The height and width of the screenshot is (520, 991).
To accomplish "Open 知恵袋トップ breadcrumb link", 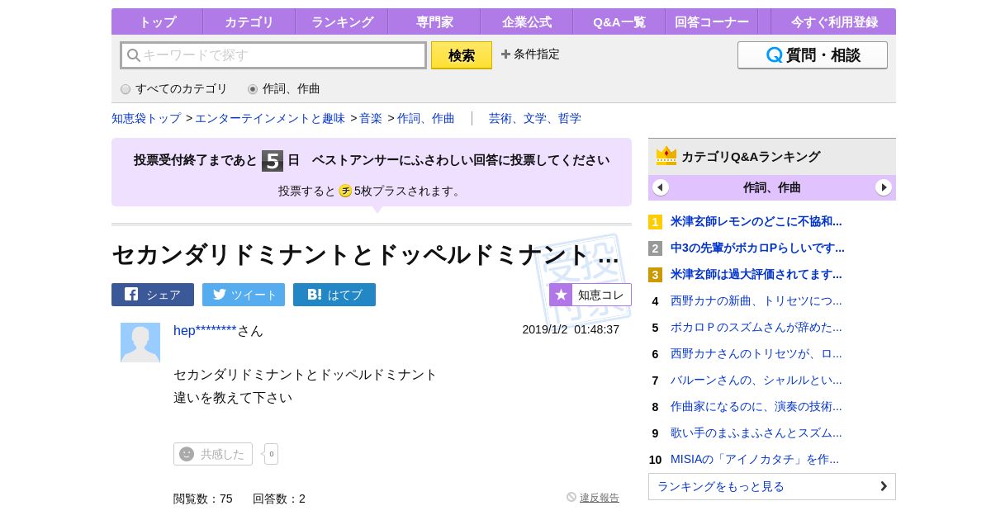I will coord(146,118).
